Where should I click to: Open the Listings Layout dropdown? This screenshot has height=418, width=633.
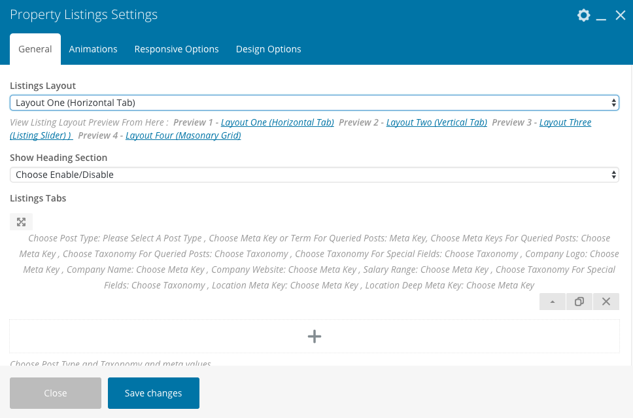pyautogui.click(x=314, y=103)
